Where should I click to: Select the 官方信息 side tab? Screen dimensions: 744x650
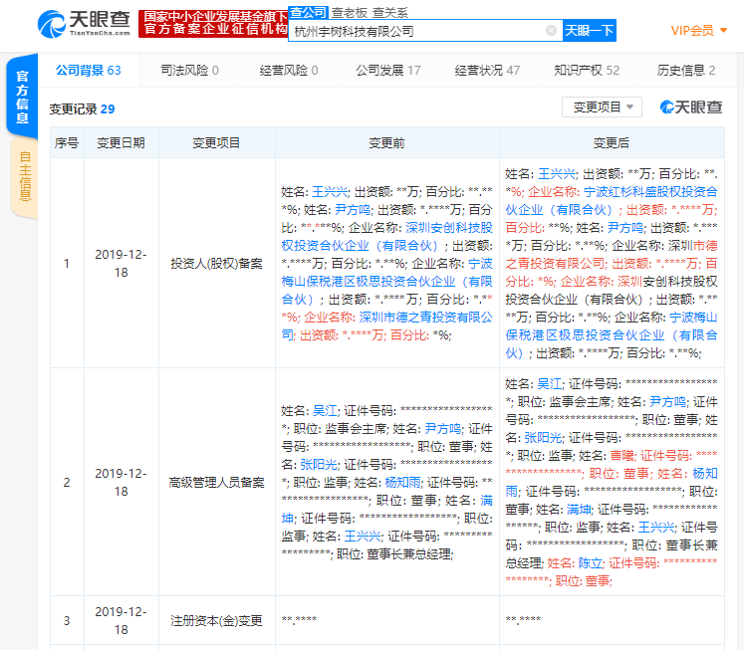tap(22, 97)
